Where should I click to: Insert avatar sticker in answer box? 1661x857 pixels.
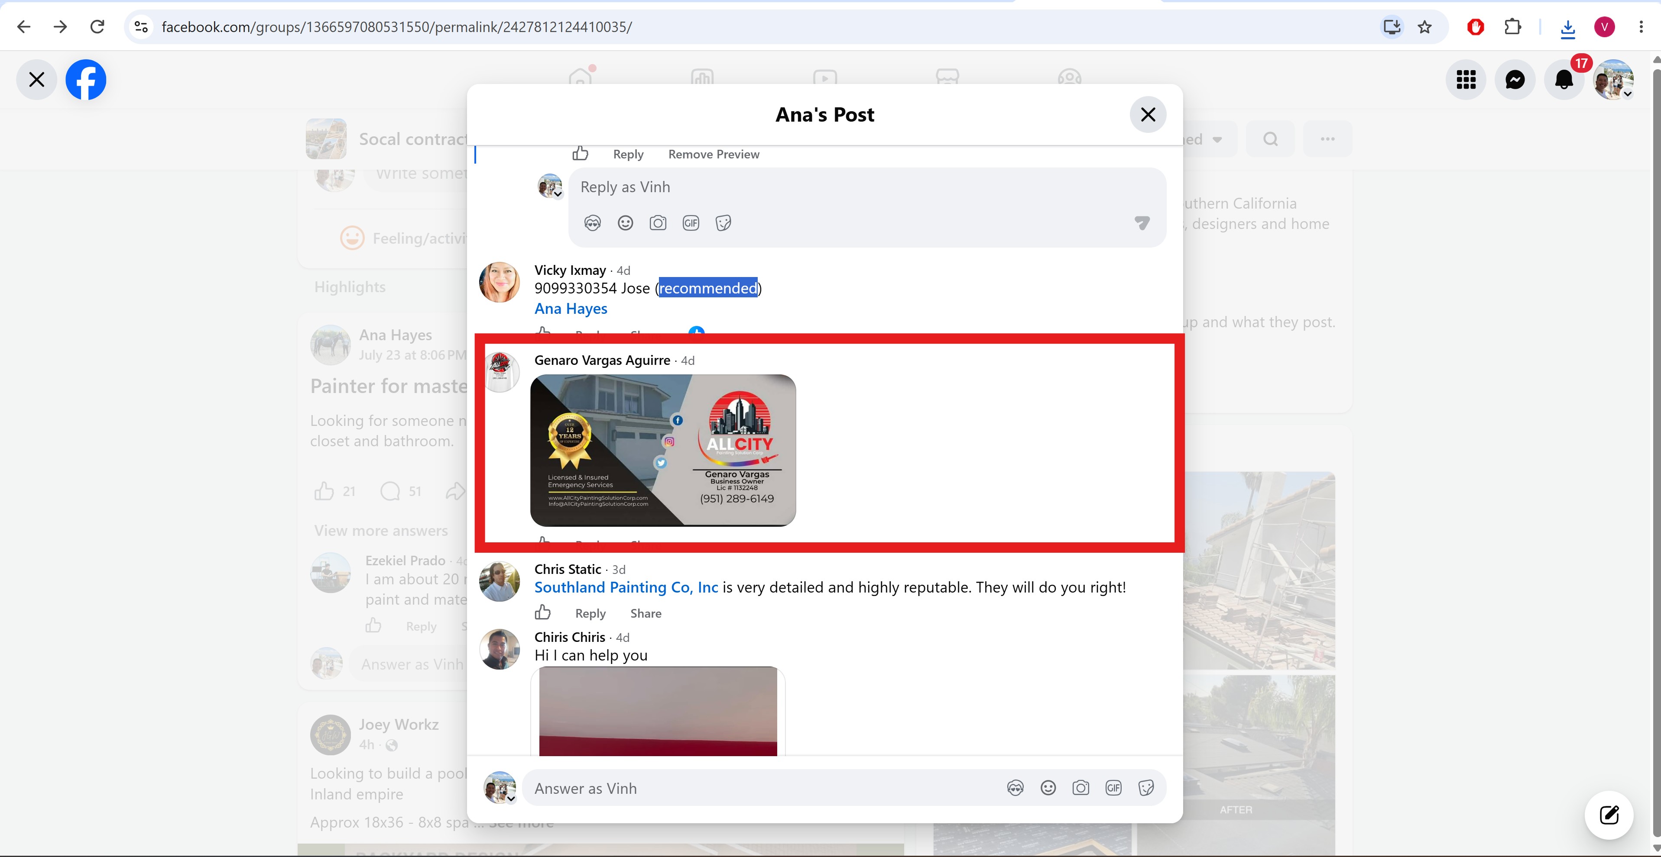1015,788
